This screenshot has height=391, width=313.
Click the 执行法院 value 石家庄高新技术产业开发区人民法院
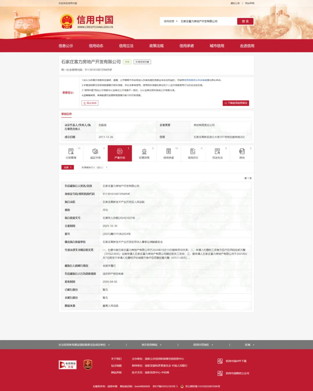click(123, 202)
